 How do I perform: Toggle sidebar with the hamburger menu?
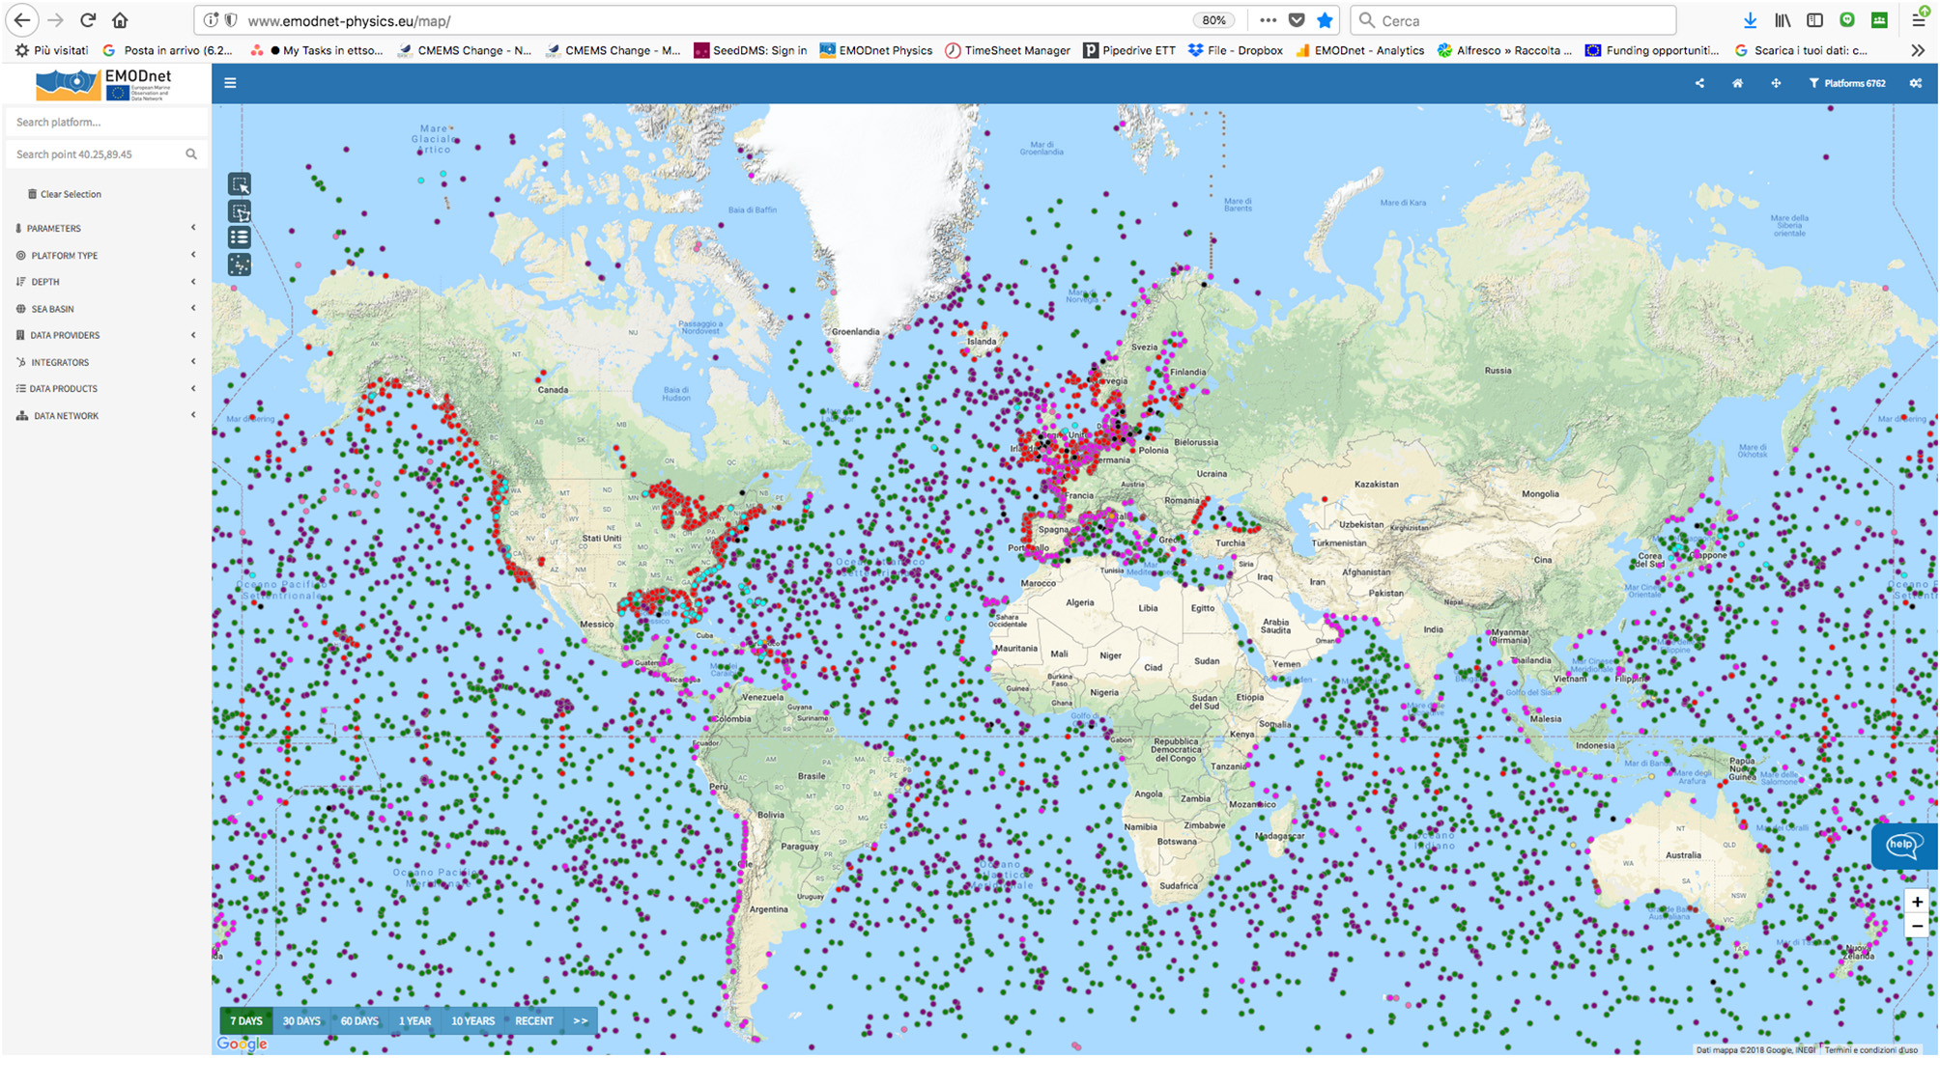[230, 83]
